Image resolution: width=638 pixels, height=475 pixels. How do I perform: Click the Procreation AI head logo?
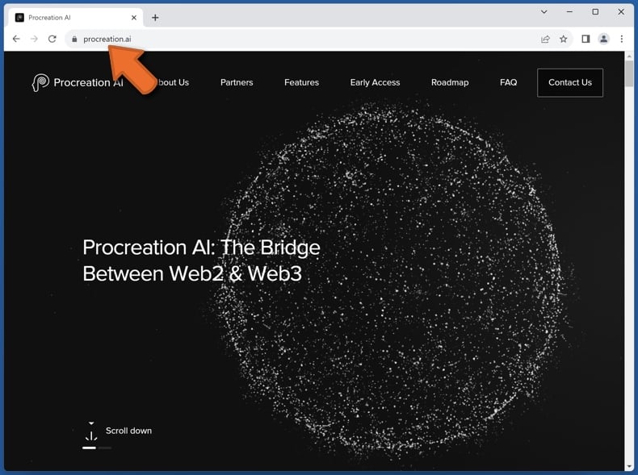pyautogui.click(x=40, y=82)
